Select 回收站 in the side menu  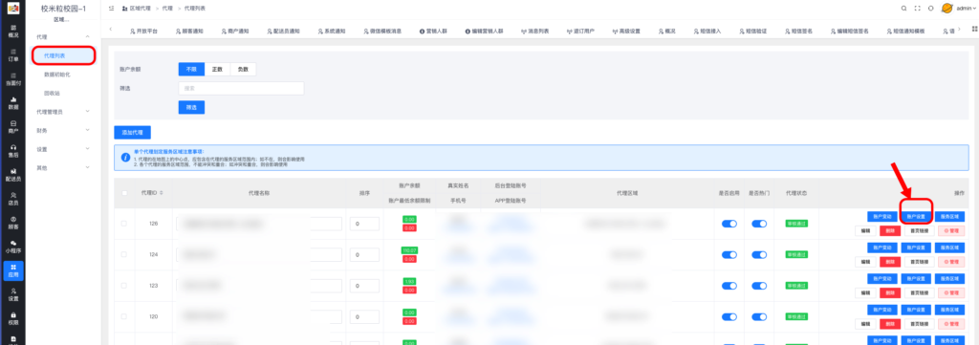coord(52,93)
